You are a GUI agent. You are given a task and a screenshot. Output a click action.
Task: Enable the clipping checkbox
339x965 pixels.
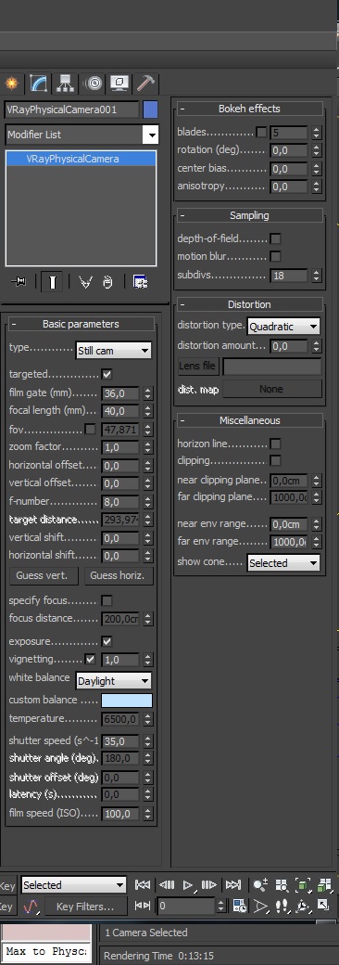275,460
